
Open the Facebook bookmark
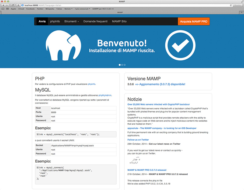click(30, 9)
